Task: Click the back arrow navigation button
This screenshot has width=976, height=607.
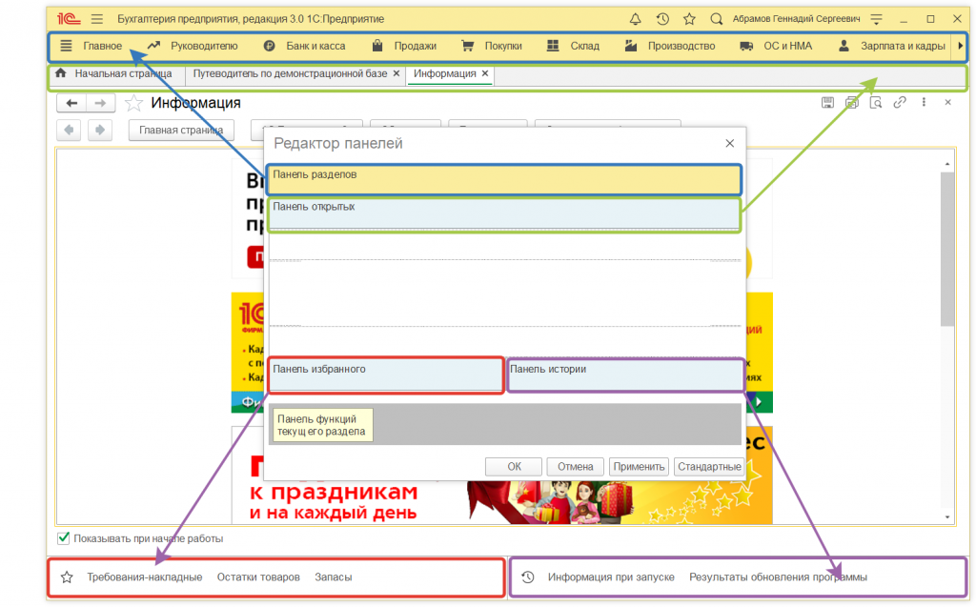Action: click(71, 103)
